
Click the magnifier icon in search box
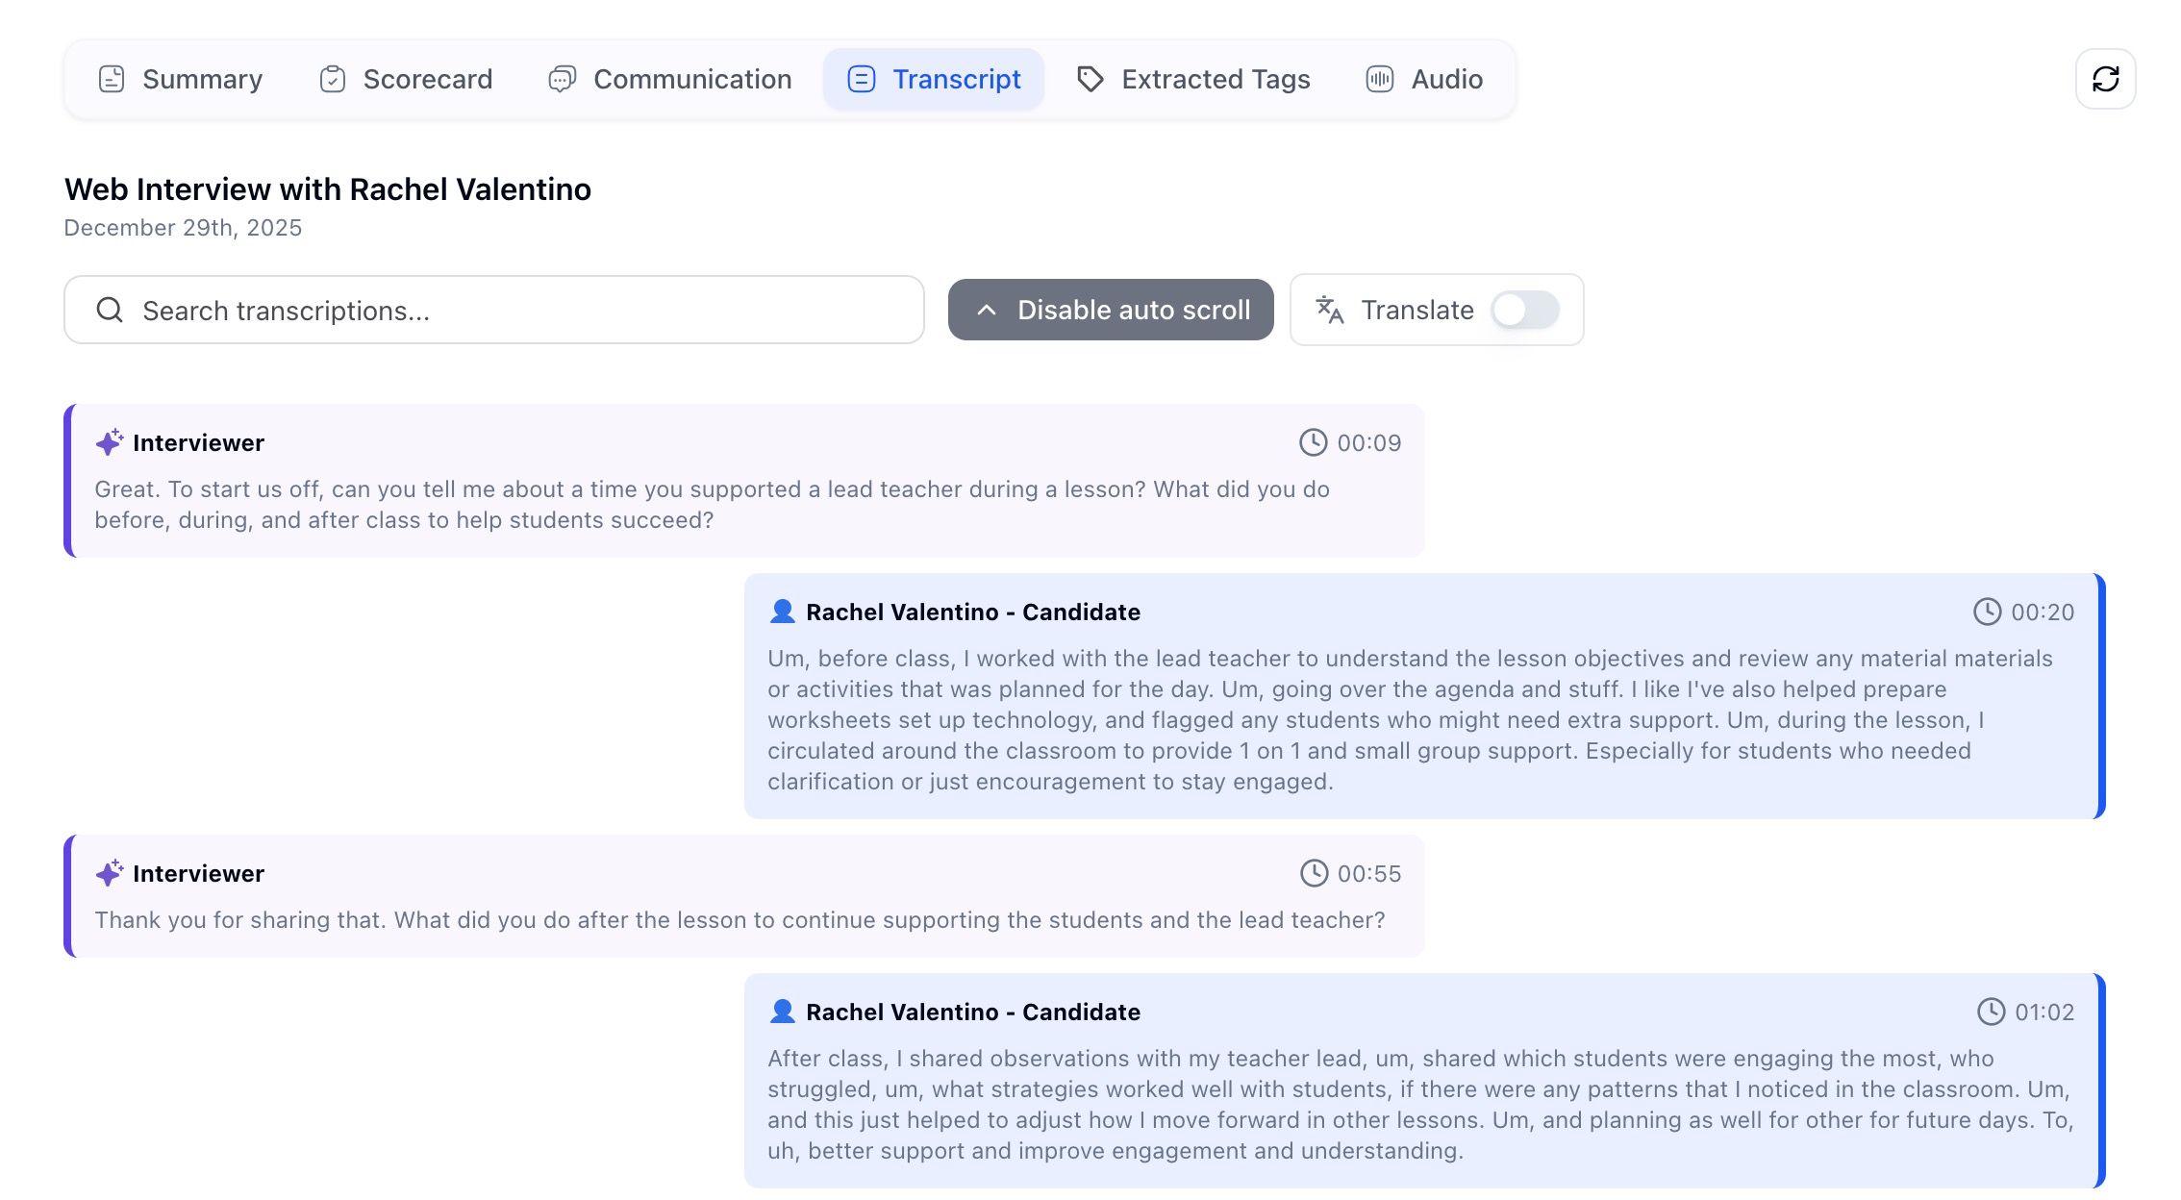coord(110,310)
